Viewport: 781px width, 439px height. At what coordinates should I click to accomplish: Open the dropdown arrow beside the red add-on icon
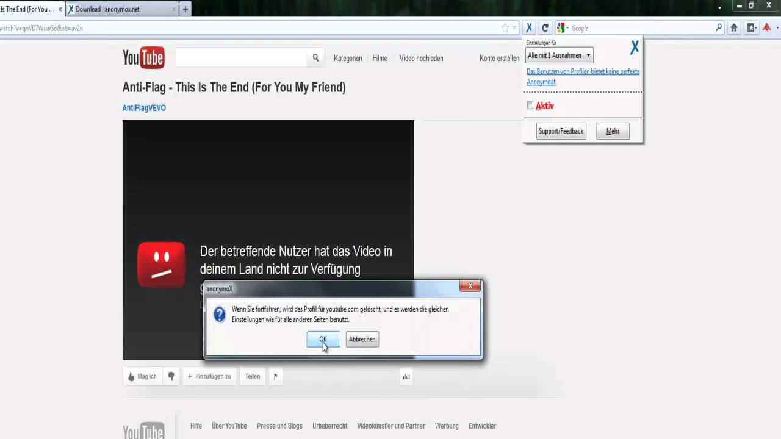(x=776, y=28)
